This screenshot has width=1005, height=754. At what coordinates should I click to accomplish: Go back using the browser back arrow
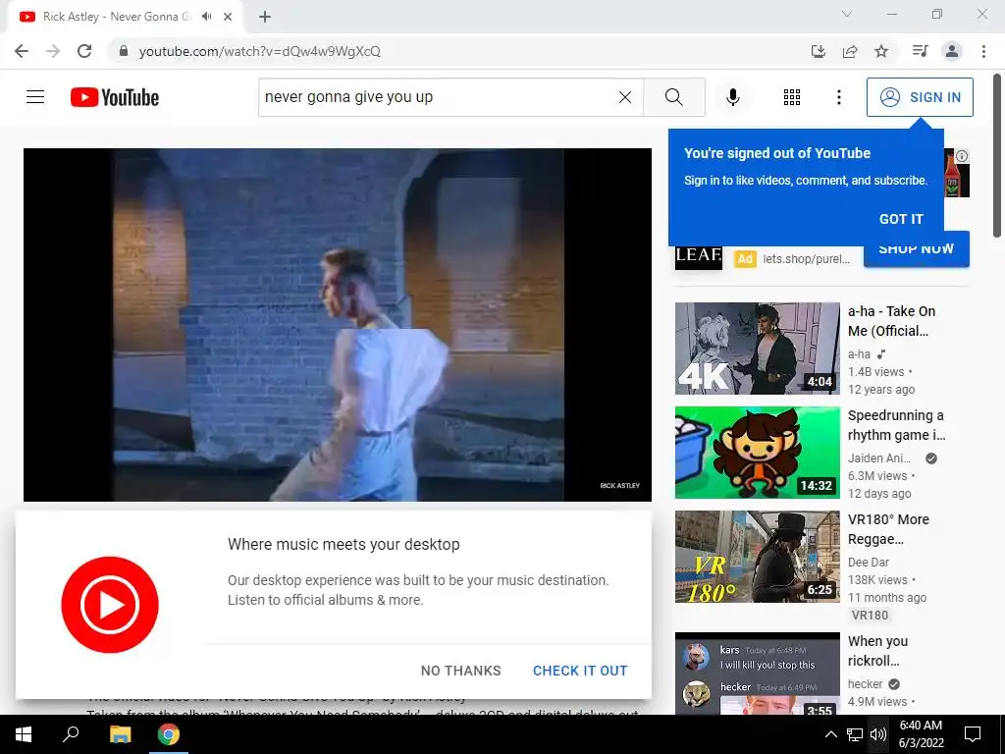(x=22, y=51)
